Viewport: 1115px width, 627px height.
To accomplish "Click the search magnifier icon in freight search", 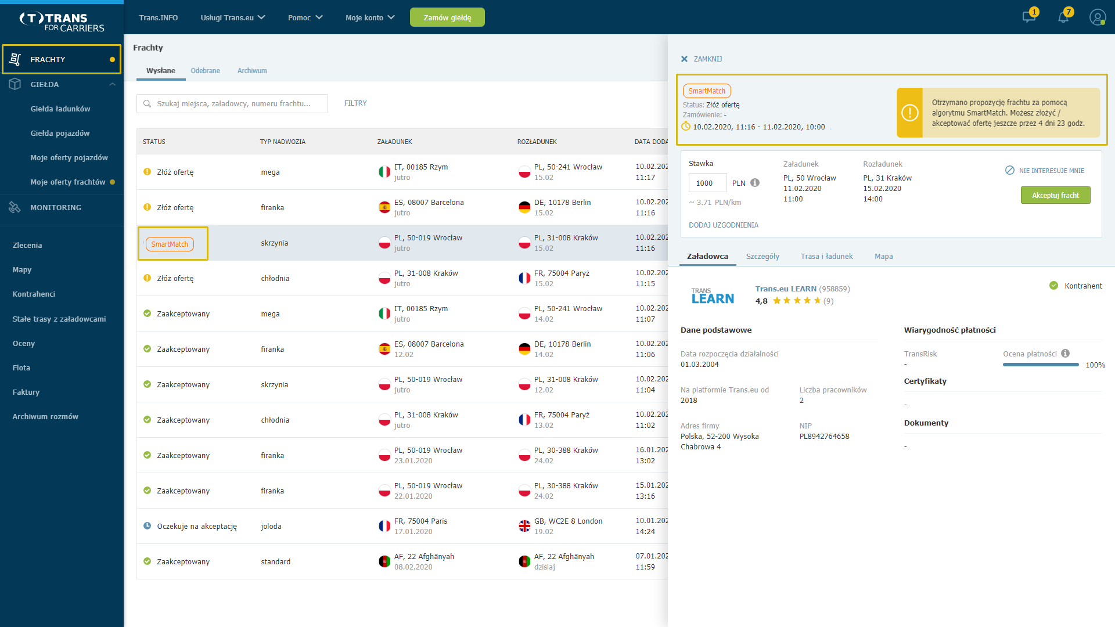I will 148,103.
